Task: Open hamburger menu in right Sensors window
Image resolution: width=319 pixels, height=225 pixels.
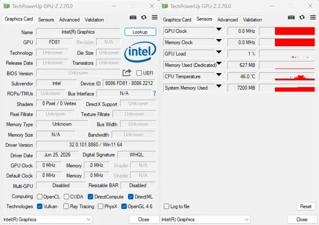Action: [313, 17]
